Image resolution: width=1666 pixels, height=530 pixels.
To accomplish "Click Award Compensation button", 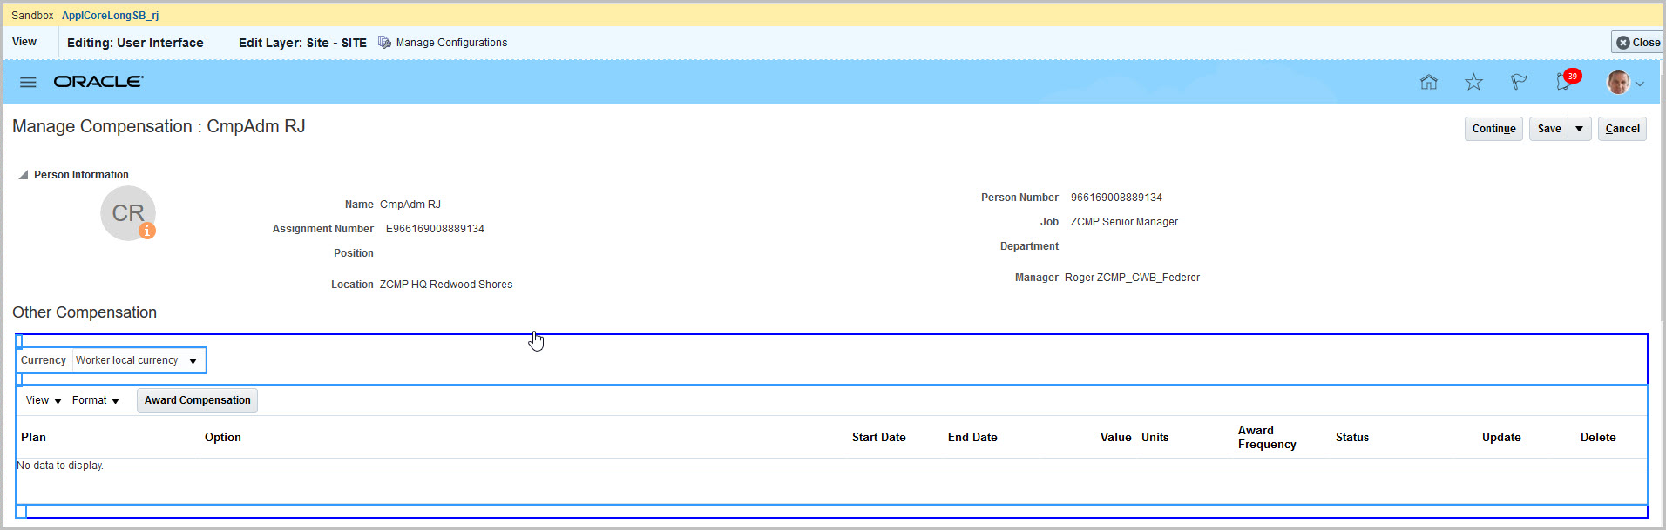I will pyautogui.click(x=197, y=400).
